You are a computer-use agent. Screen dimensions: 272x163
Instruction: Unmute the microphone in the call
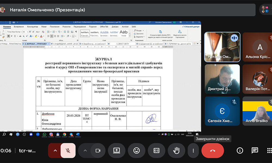click(x=68, y=151)
